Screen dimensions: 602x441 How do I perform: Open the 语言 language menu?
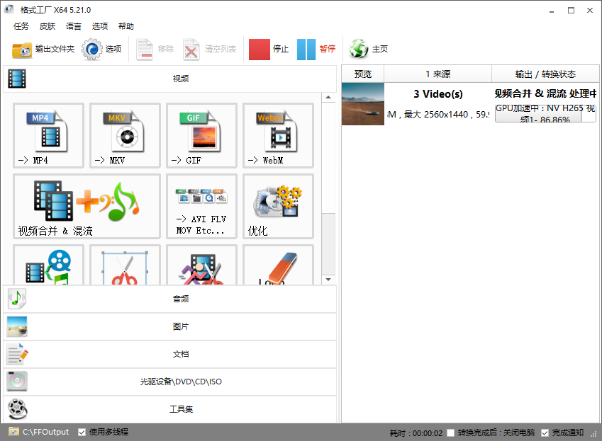point(73,26)
